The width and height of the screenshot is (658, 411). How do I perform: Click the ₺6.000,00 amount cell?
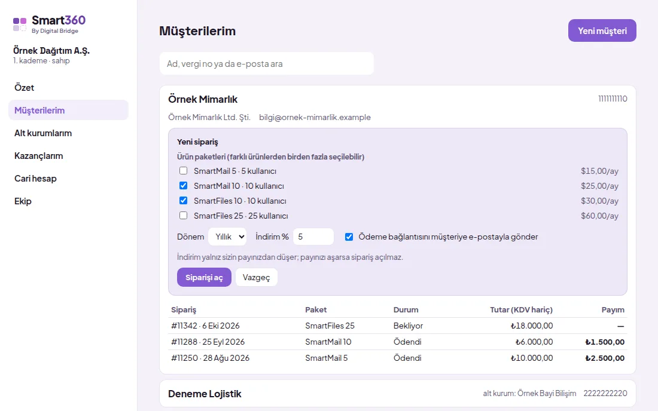pos(534,342)
